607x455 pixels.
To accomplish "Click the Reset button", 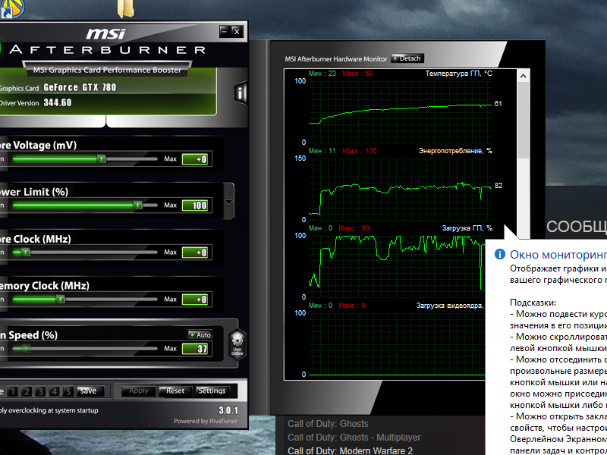I will pyautogui.click(x=175, y=391).
